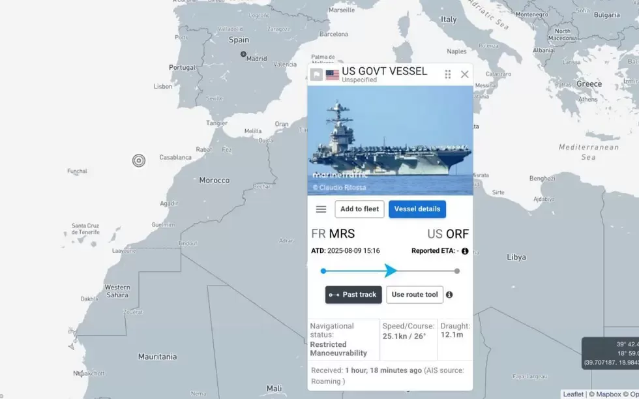639x399 pixels.
Task: Click the Madrid city marker on map
Action: [243, 54]
